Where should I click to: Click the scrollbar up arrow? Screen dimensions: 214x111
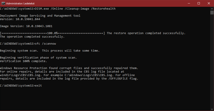pos(212,9)
